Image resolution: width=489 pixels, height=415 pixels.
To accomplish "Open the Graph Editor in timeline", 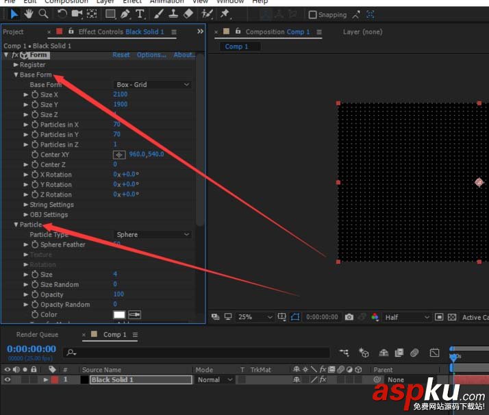I will click(x=434, y=353).
